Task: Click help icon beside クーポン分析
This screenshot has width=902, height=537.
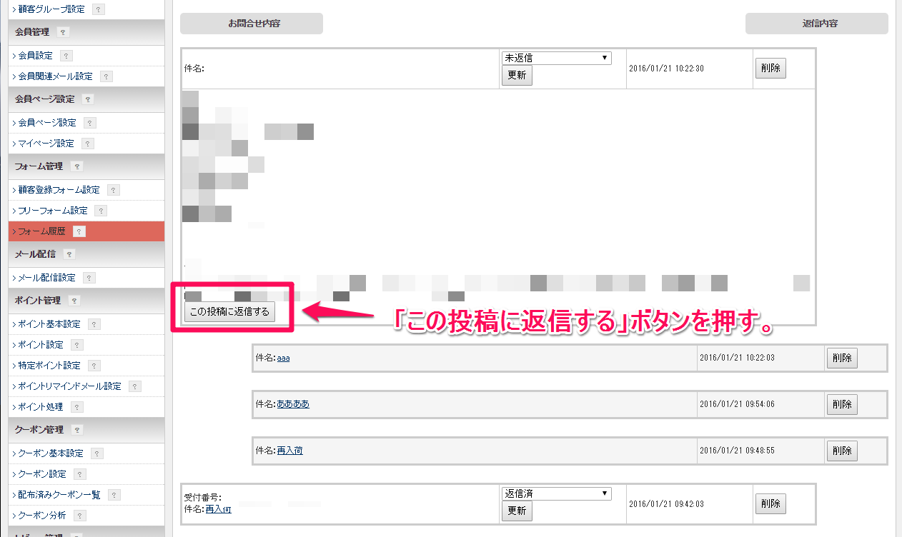Action: [x=80, y=516]
